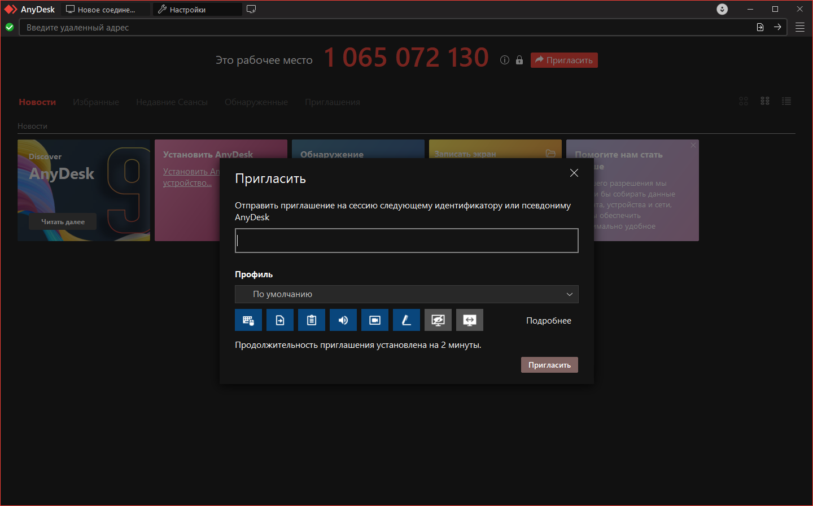
Task: Enable TCP tunneling monitor arrows icon
Action: coord(470,320)
